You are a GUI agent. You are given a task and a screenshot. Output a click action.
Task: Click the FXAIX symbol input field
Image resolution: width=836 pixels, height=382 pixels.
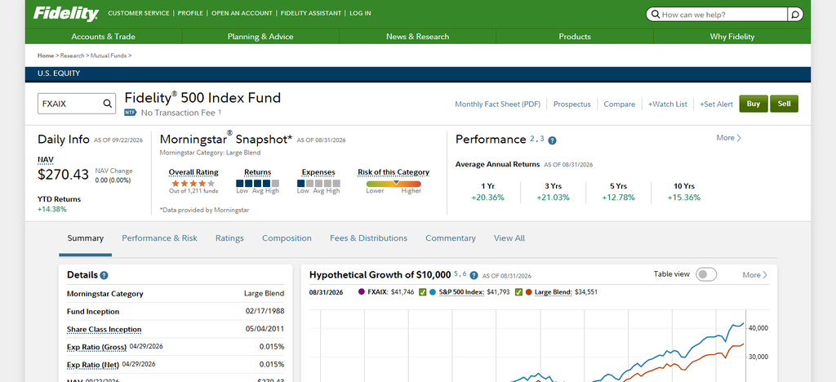[76, 104]
